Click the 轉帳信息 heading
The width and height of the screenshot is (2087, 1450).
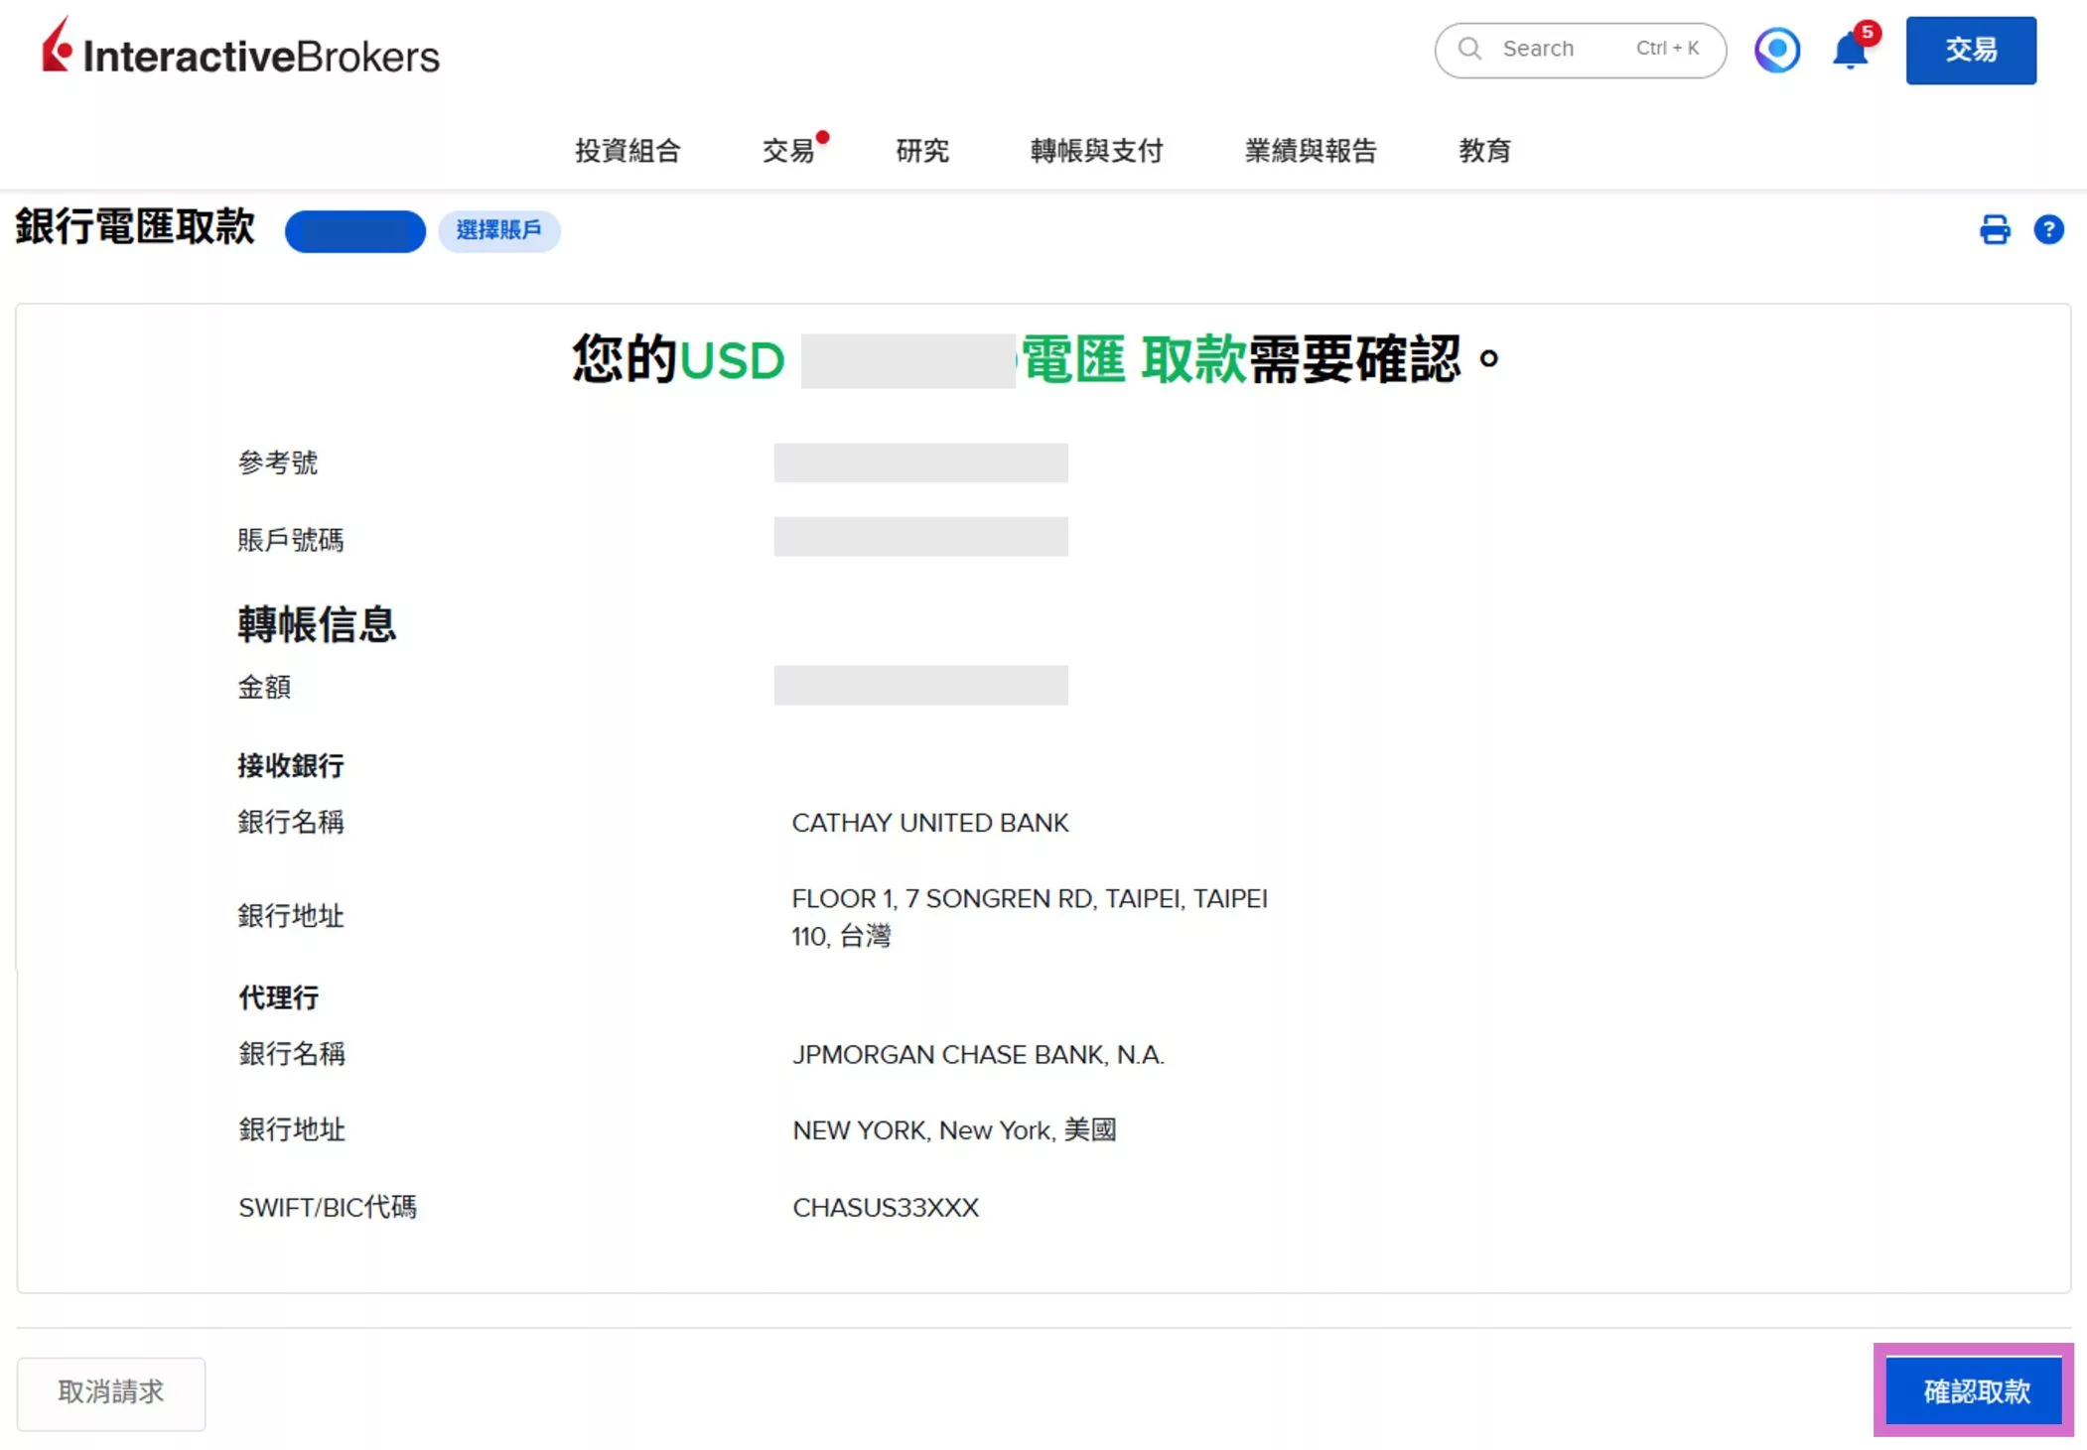[x=317, y=624]
